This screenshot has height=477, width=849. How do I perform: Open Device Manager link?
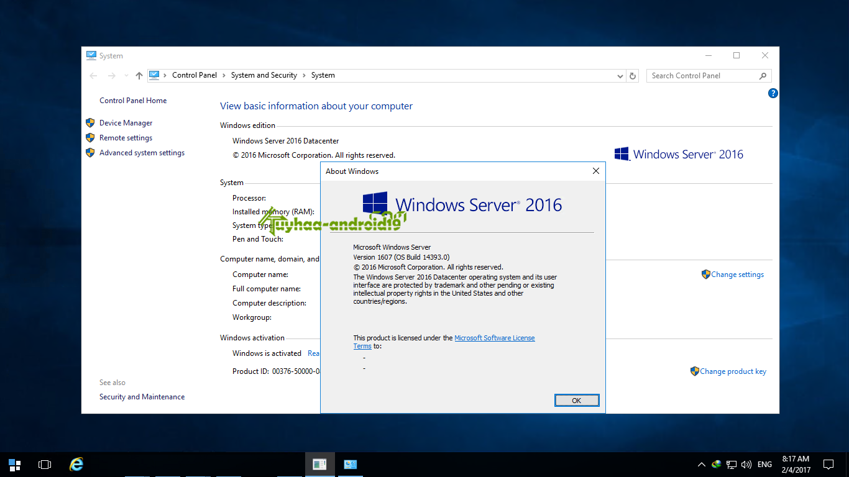point(126,123)
